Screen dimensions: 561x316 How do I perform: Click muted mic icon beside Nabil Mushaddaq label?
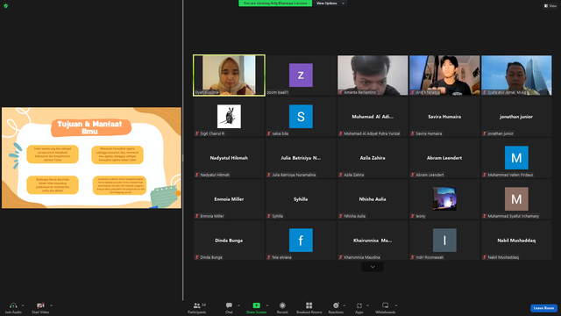(485, 257)
